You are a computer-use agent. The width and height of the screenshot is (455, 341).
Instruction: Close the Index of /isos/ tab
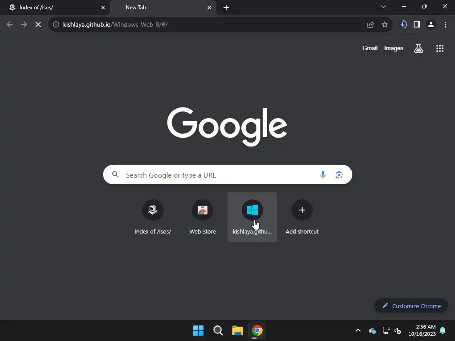[103, 8]
